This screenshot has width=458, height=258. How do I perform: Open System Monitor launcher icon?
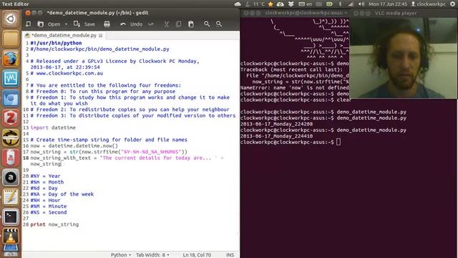[11, 78]
